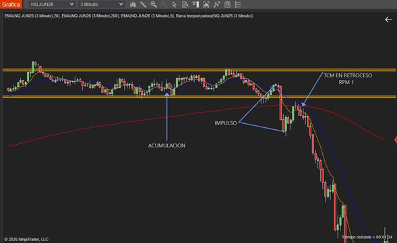The width and height of the screenshot is (397, 243).
Task: Select the cursor pointer icon
Action: tap(174, 4)
